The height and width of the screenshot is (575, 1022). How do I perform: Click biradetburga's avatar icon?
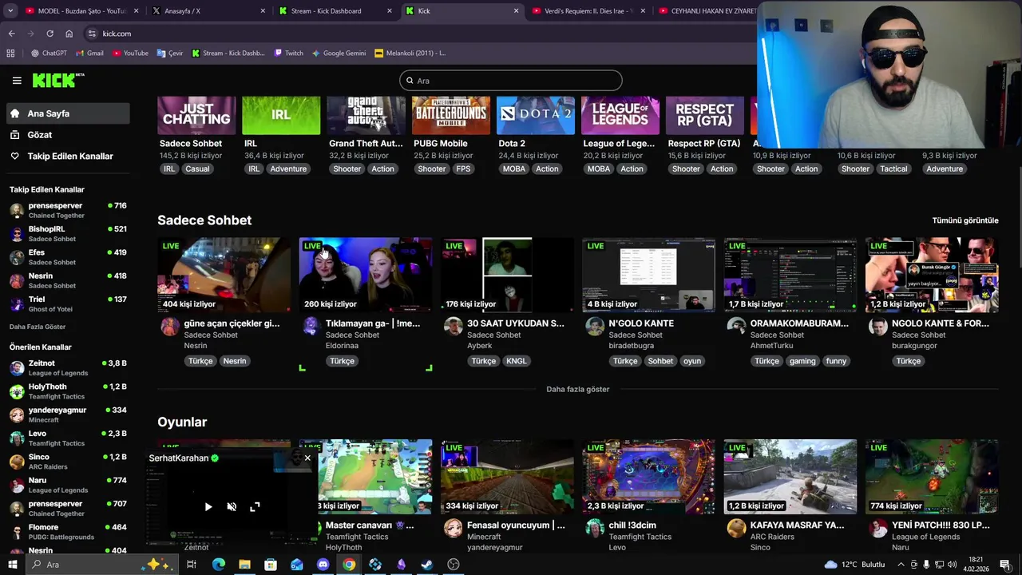click(x=595, y=327)
